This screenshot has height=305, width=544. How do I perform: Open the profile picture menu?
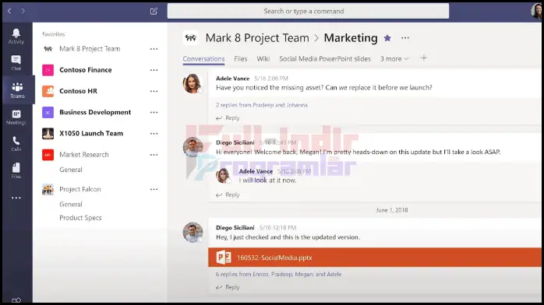point(536,11)
